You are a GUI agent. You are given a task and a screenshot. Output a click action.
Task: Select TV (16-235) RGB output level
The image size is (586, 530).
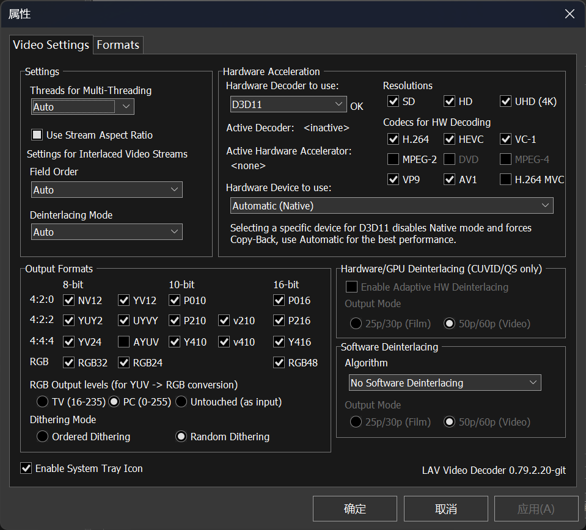pyautogui.click(x=42, y=402)
